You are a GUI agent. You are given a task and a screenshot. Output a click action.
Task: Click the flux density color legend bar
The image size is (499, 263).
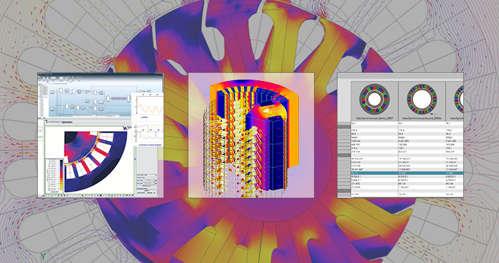coord(61,174)
